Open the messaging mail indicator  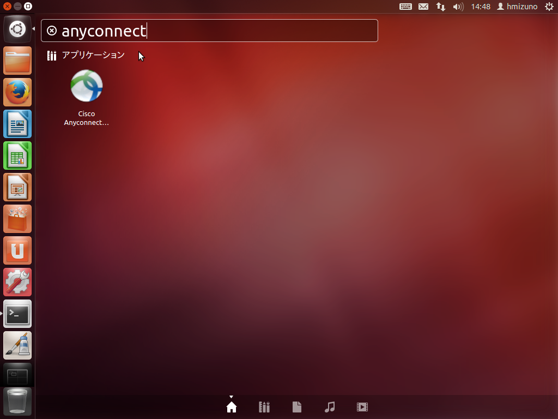tap(423, 7)
